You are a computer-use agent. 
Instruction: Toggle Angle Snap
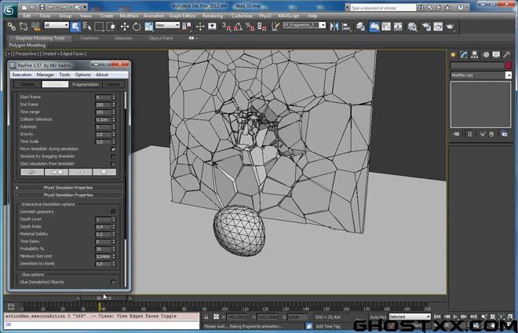tap(238, 27)
